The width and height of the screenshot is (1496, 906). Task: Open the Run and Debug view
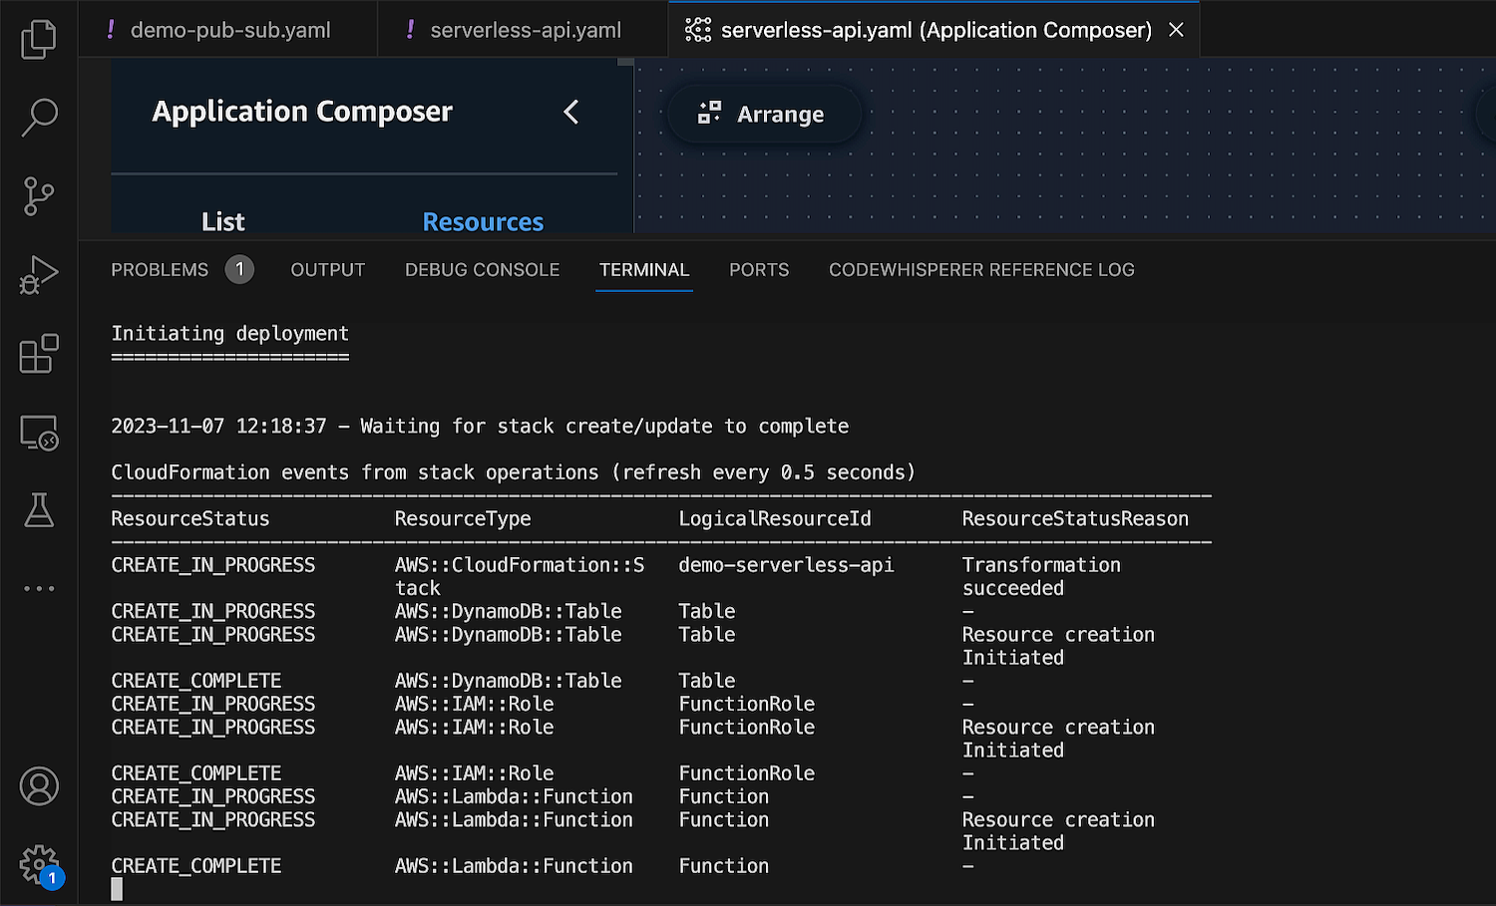[39, 275]
